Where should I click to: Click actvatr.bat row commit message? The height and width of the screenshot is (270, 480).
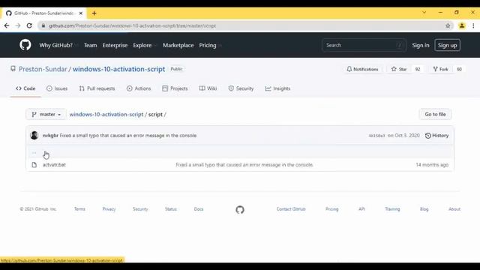(x=244, y=165)
